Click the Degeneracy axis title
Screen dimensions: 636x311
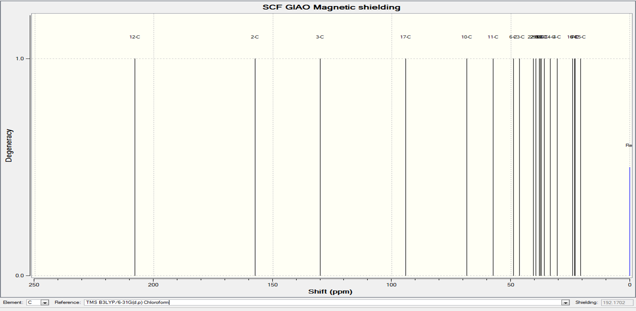pos(9,145)
